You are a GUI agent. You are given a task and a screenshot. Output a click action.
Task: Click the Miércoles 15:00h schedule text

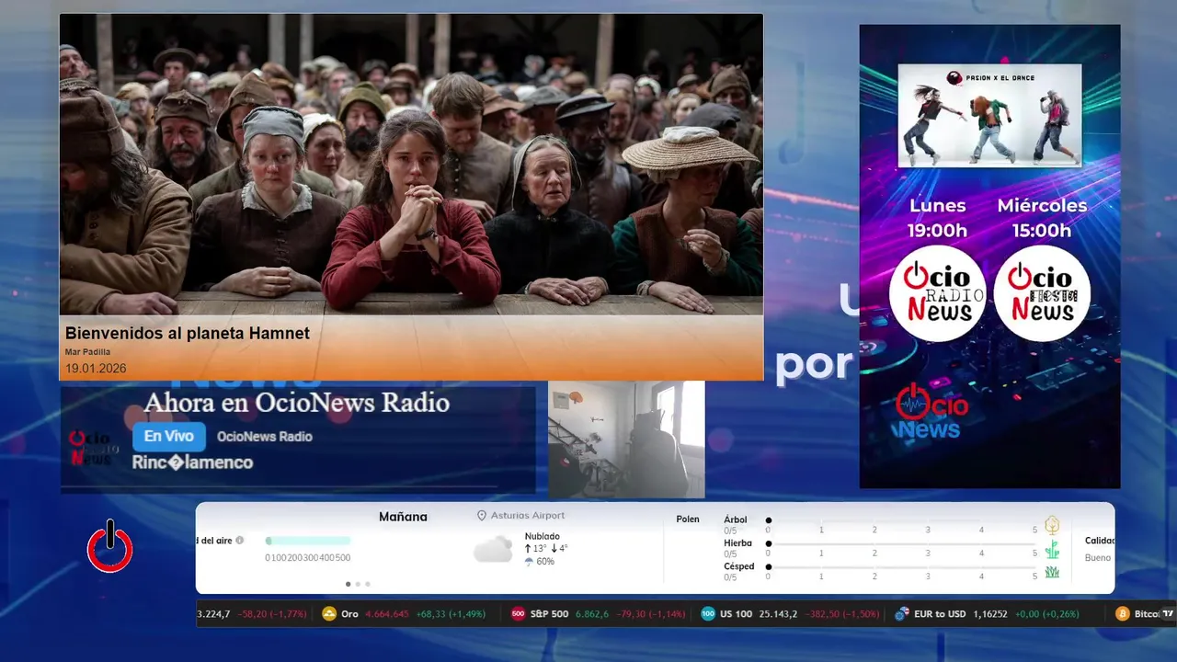coord(1042,218)
